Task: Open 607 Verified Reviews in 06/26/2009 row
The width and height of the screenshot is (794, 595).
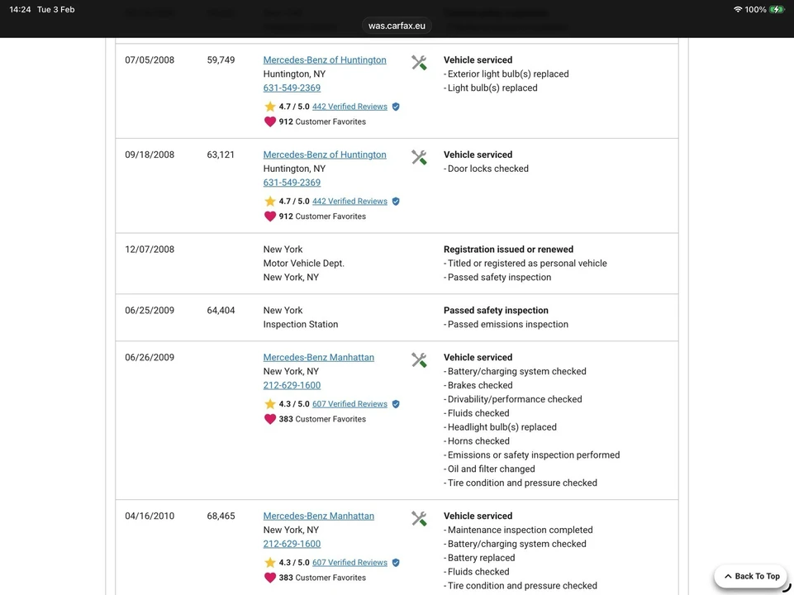Action: [349, 403]
